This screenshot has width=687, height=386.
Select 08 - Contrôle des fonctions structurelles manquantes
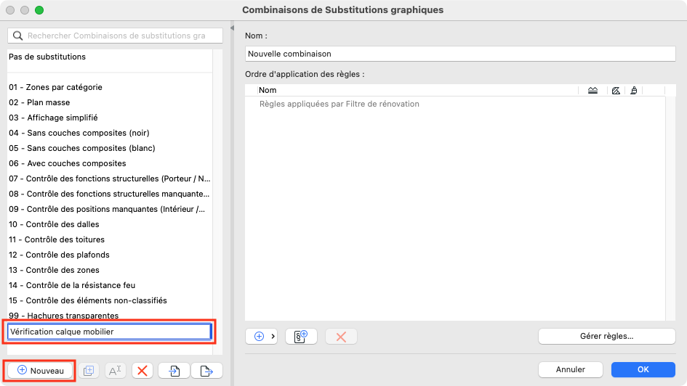point(110,194)
